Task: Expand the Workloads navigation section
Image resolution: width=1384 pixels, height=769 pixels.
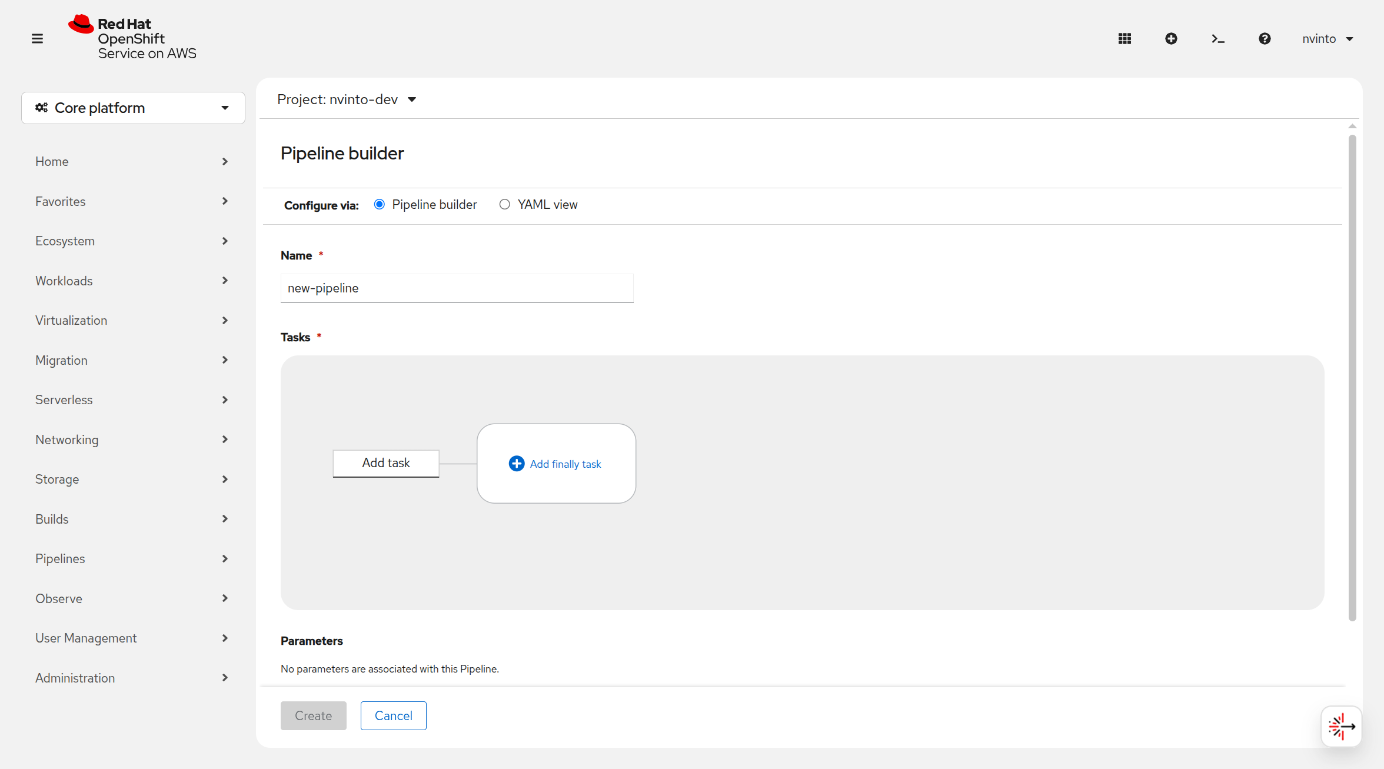Action: (x=132, y=281)
